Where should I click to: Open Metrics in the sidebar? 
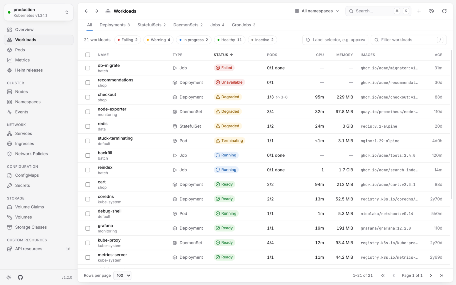click(x=39, y=60)
